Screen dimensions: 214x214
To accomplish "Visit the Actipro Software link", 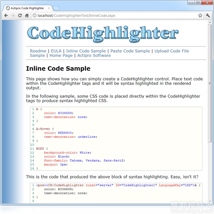I will 94,55.
